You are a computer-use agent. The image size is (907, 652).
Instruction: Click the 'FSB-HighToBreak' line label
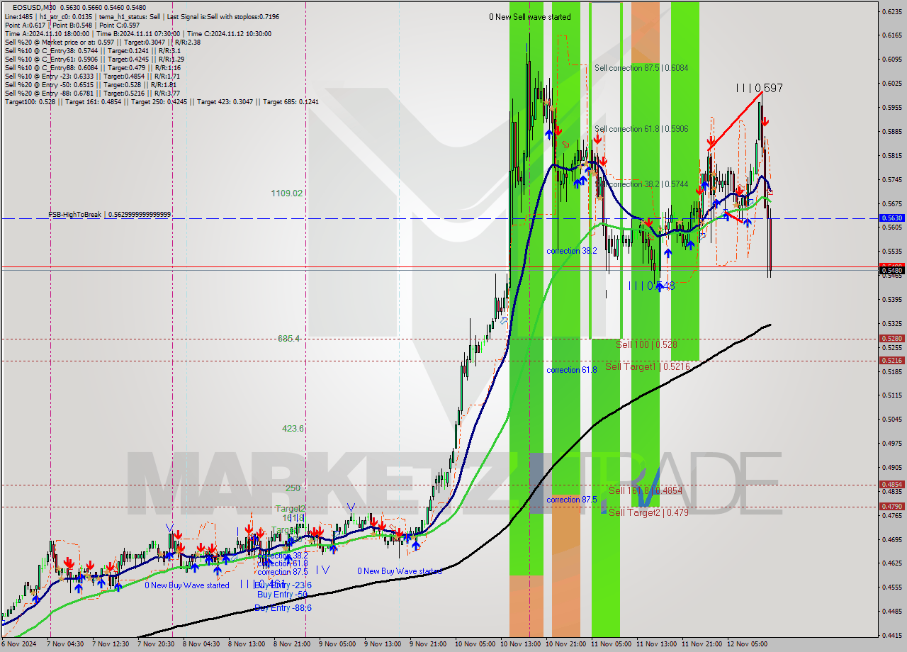(x=109, y=214)
